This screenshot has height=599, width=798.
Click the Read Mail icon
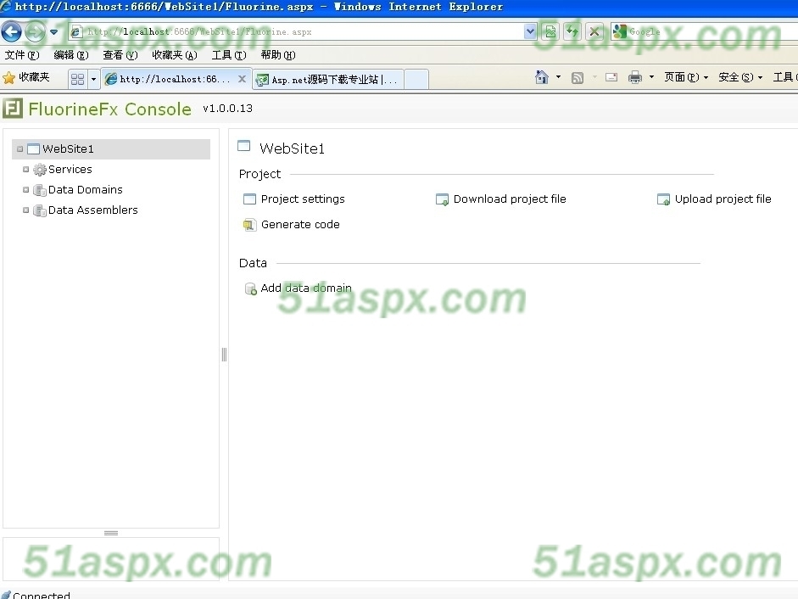tap(611, 77)
